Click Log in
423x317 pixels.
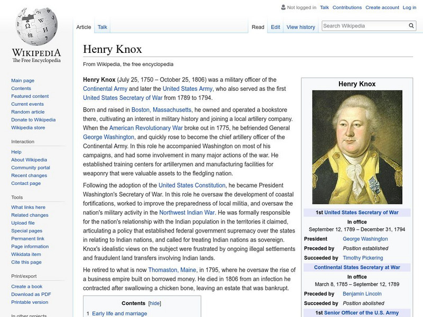[x=409, y=7]
